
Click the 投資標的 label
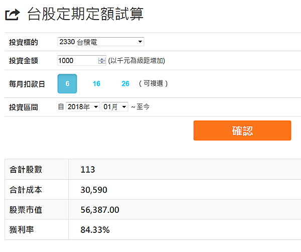click(24, 42)
